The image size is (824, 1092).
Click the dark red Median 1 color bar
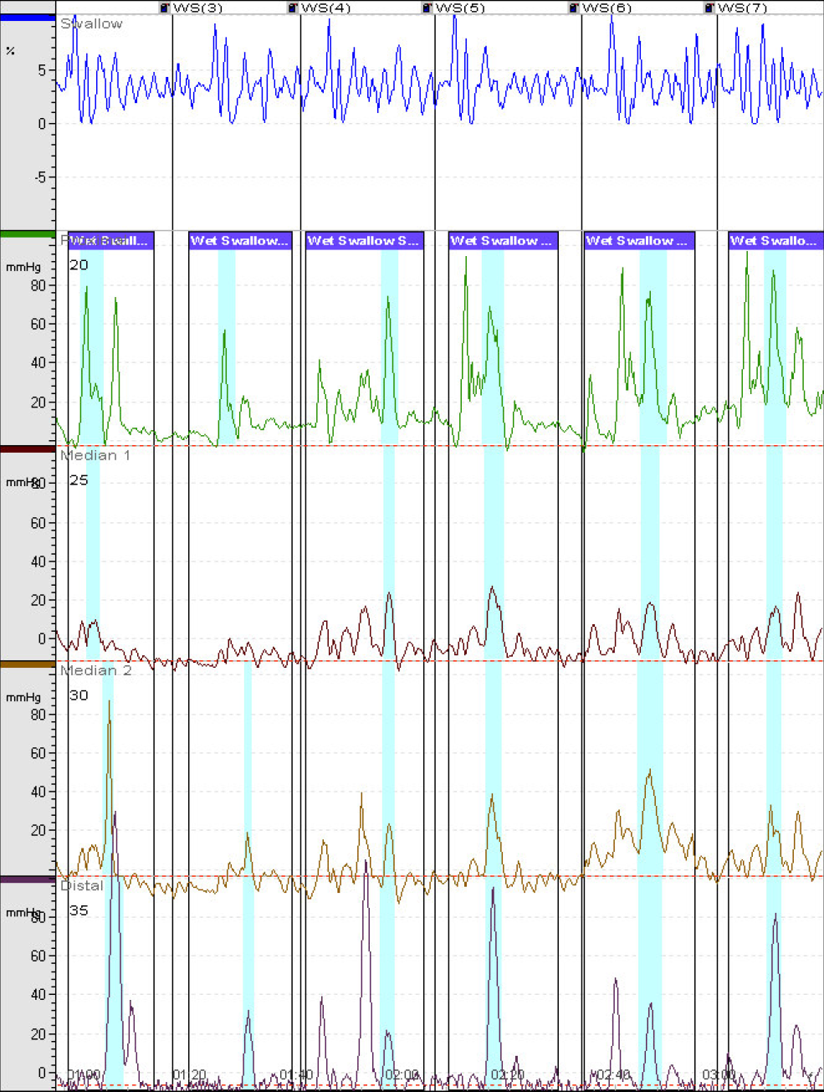28,449
